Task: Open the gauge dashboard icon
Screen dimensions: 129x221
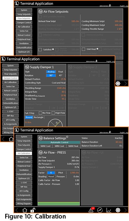Action: (x=100, y=210)
